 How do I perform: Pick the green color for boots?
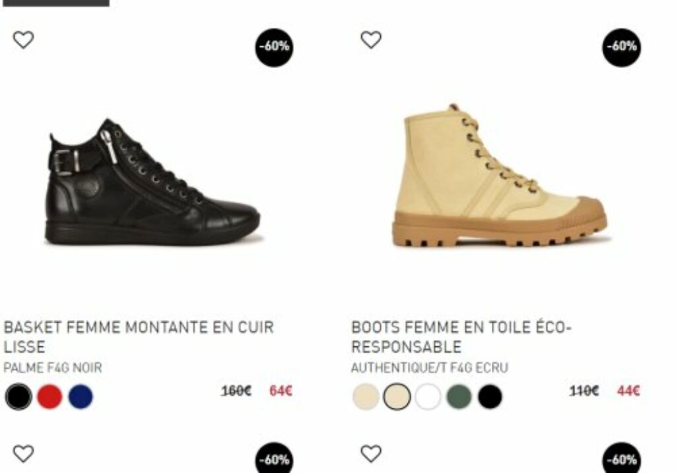point(459,396)
